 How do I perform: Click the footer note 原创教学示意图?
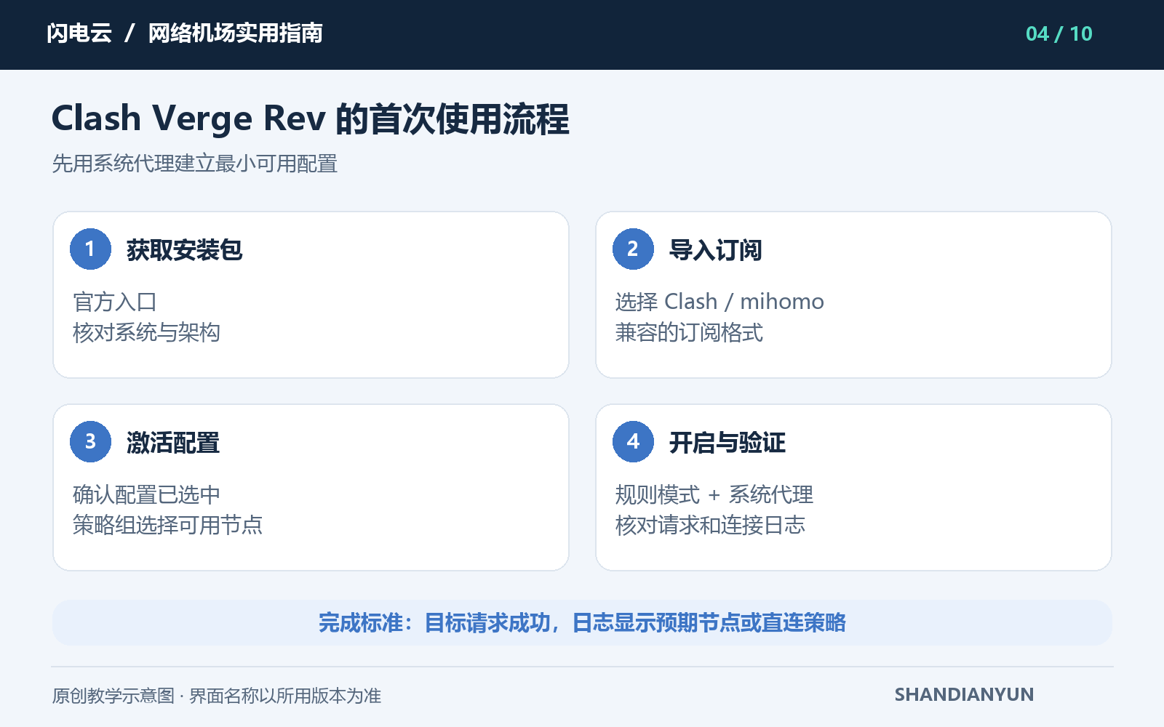pos(113,696)
